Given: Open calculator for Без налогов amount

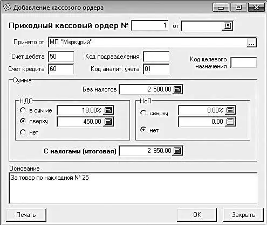Looking at the screenshot, I should pos(177,89).
